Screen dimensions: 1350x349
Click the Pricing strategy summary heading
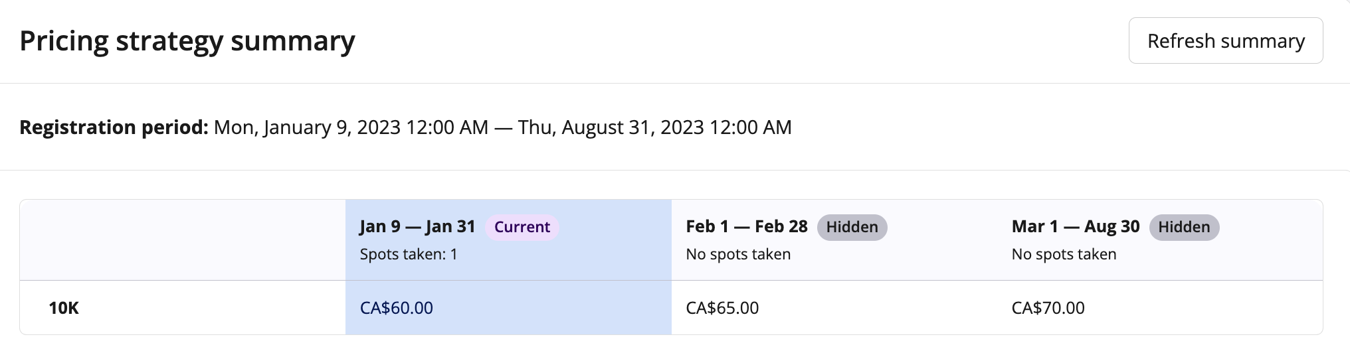click(187, 41)
